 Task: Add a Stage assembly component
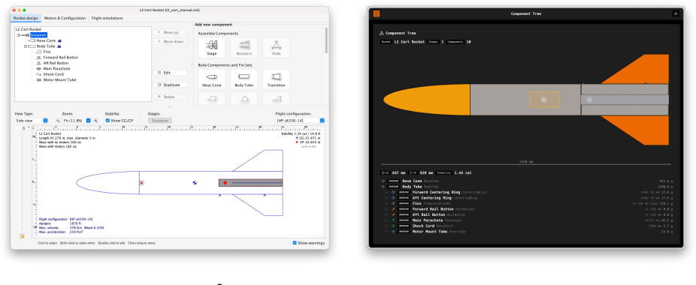pos(212,47)
